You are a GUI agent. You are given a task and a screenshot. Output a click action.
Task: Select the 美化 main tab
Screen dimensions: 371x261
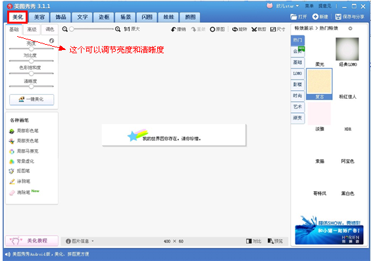pyautogui.click(x=18, y=17)
